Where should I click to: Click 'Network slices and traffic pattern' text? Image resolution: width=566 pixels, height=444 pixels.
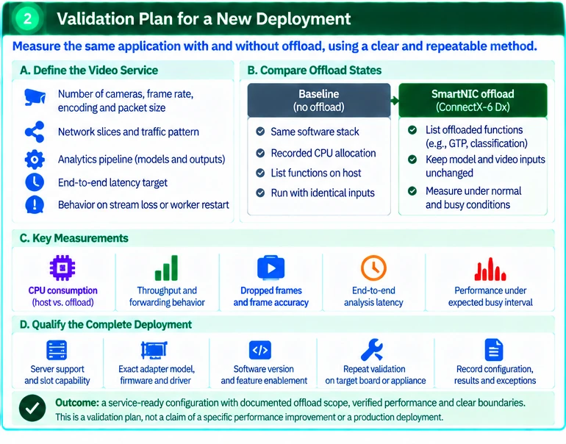pos(128,132)
